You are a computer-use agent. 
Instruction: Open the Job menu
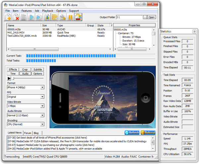click(x=37, y=11)
